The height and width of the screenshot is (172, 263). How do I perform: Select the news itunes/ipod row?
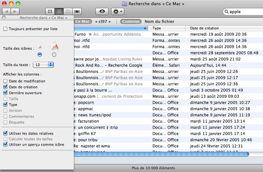168,115
